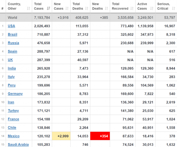Screen dimensions: 177x147
Task: Open Saudi Arabia link
Action: click(18, 144)
